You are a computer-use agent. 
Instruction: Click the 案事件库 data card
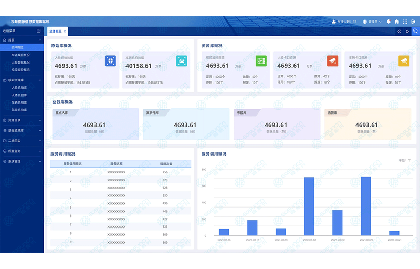coord(186,124)
